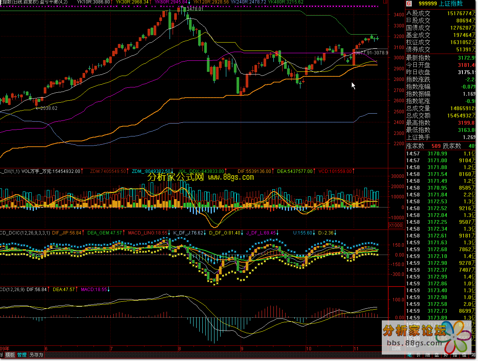
Task: Click the A股成交 row
Action: 441,13
